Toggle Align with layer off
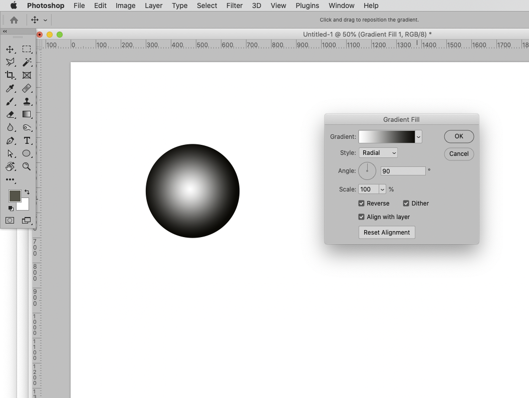529x398 pixels. click(x=361, y=217)
